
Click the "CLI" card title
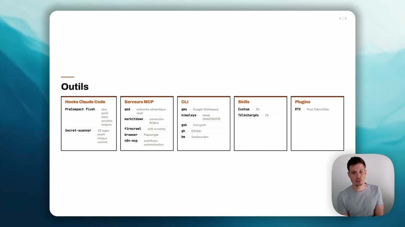point(185,102)
